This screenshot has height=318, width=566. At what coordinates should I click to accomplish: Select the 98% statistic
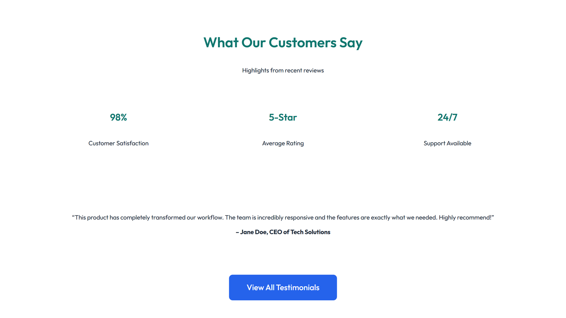tap(118, 117)
